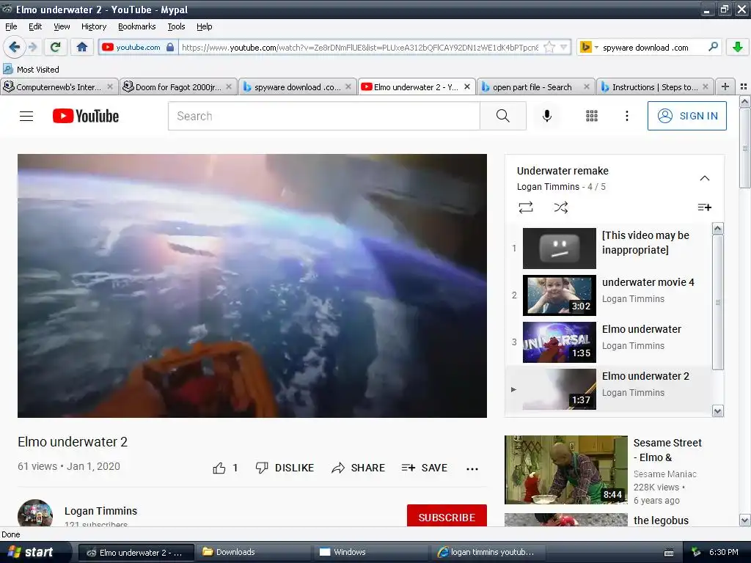The height and width of the screenshot is (563, 751).
Task: Open the Logan Timmins channel name link
Action: click(100, 511)
